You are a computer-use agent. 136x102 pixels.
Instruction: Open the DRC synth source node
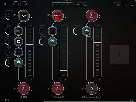(24, 16)
